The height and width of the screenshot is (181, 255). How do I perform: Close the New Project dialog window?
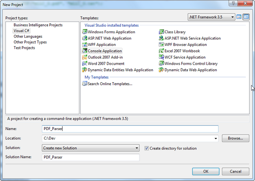point(245,3)
